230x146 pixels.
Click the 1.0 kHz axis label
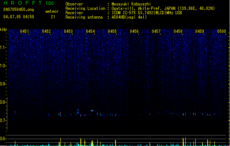coord(3,66)
